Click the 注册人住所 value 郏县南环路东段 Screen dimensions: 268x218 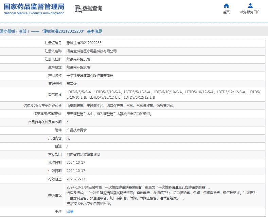click(78, 59)
